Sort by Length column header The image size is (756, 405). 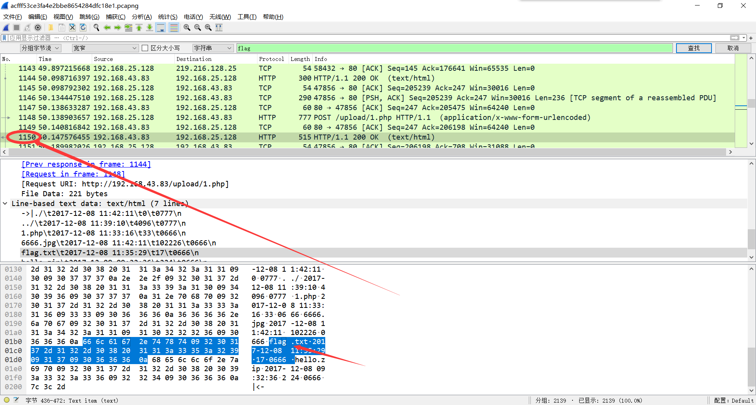[300, 59]
